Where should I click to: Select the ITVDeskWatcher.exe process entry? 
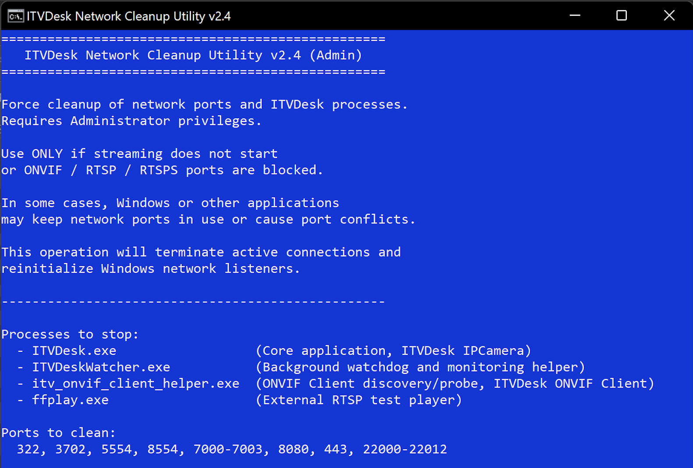tap(101, 367)
